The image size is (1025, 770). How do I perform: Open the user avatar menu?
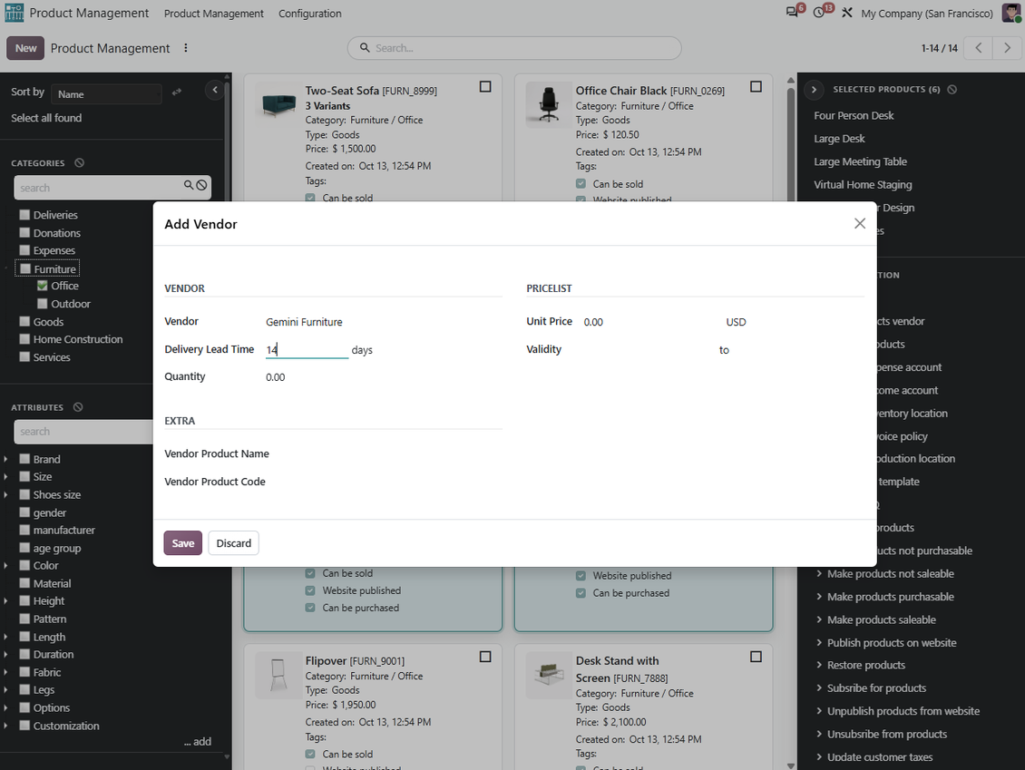(1011, 13)
